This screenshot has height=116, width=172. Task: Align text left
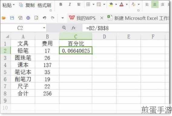tap(147, 5)
